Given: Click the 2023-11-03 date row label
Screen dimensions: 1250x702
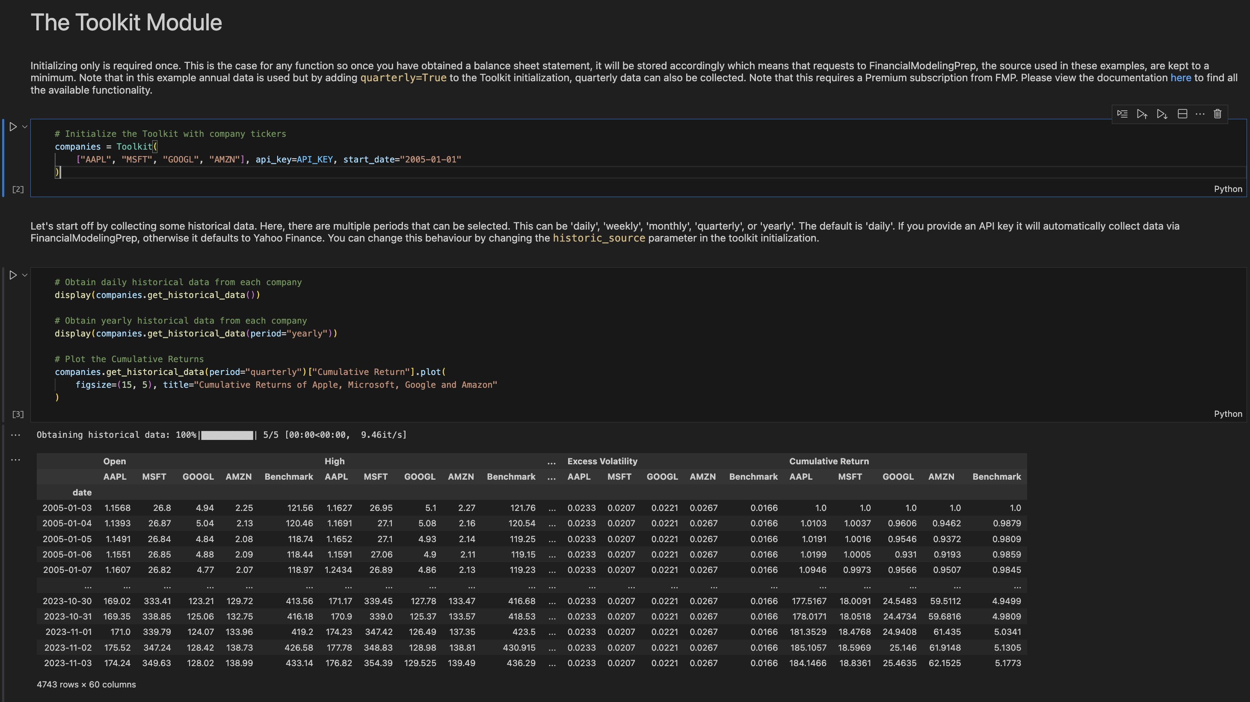Looking at the screenshot, I should coord(68,663).
